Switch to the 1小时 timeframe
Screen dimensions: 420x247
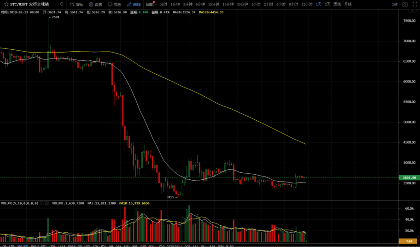pyautogui.click(x=256, y=4)
